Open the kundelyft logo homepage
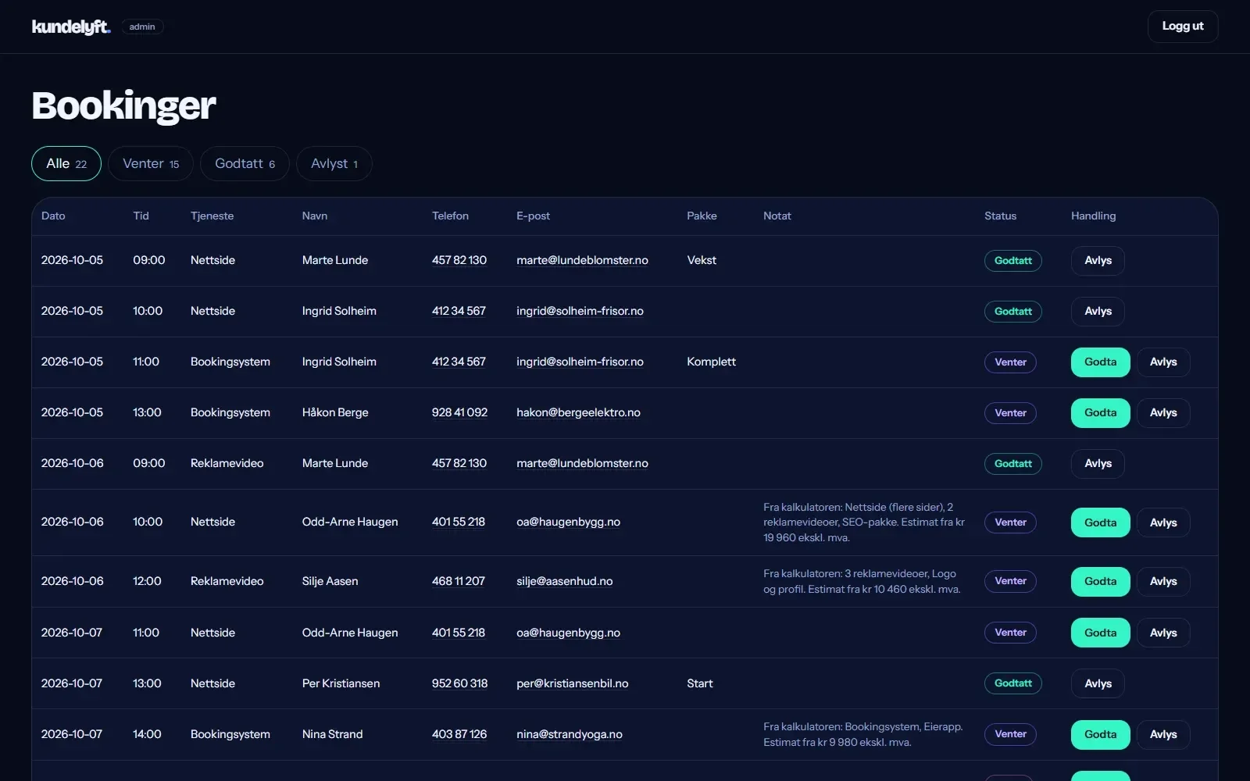 [x=71, y=27]
